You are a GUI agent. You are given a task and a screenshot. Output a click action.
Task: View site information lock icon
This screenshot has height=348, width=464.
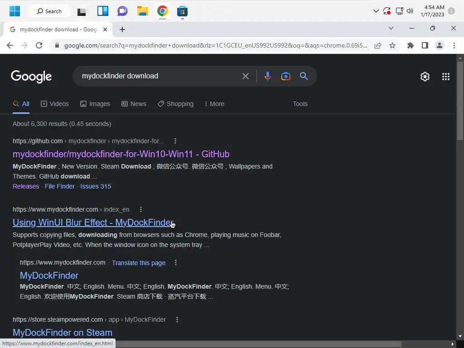[57, 45]
